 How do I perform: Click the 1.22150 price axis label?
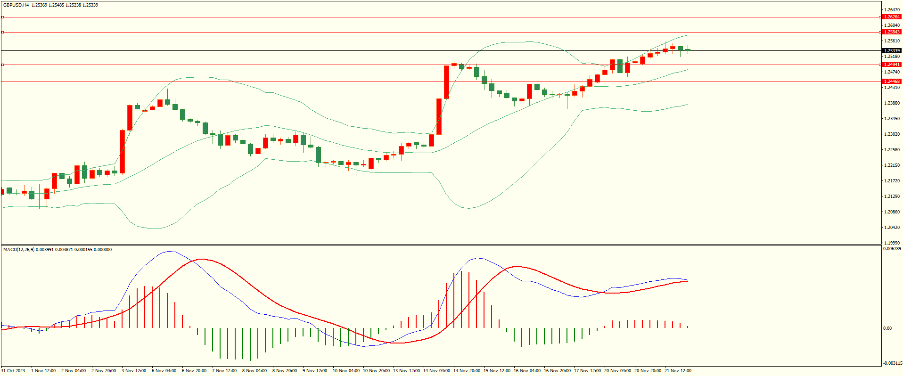pyautogui.click(x=892, y=165)
